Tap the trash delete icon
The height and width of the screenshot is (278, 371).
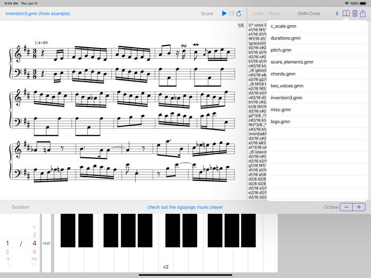tap(355, 13)
